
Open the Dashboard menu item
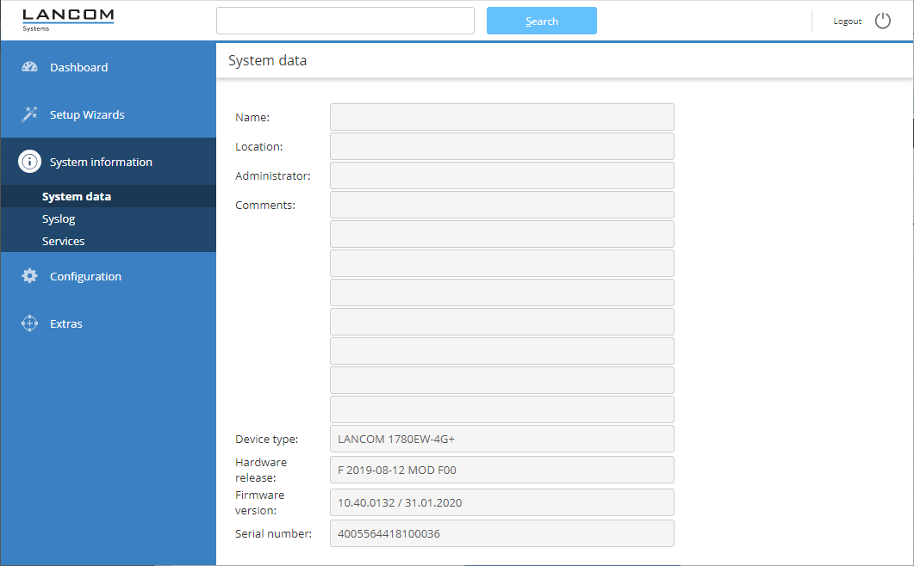78,67
